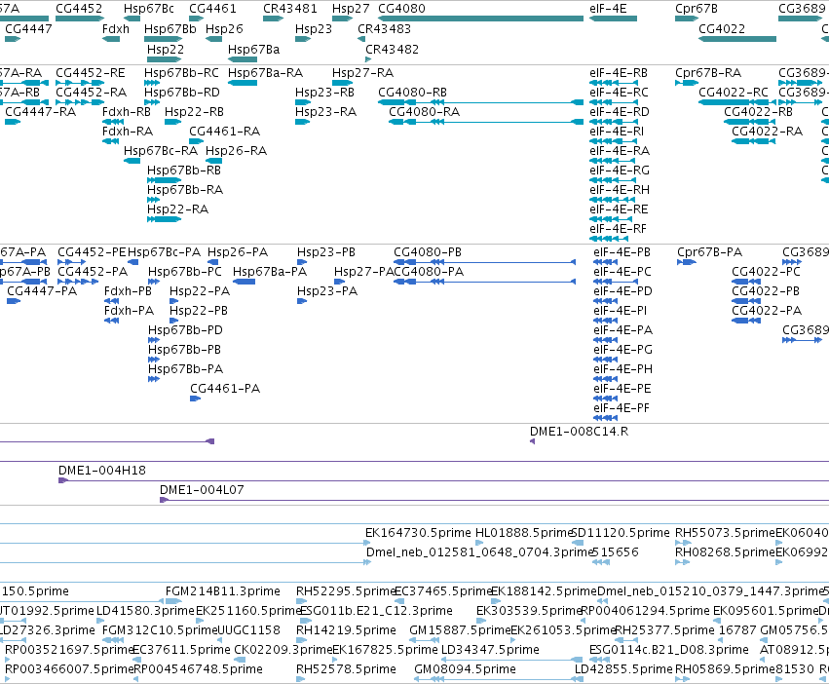Select BAC label DME1-004H18
The image size is (829, 684).
pos(102,471)
